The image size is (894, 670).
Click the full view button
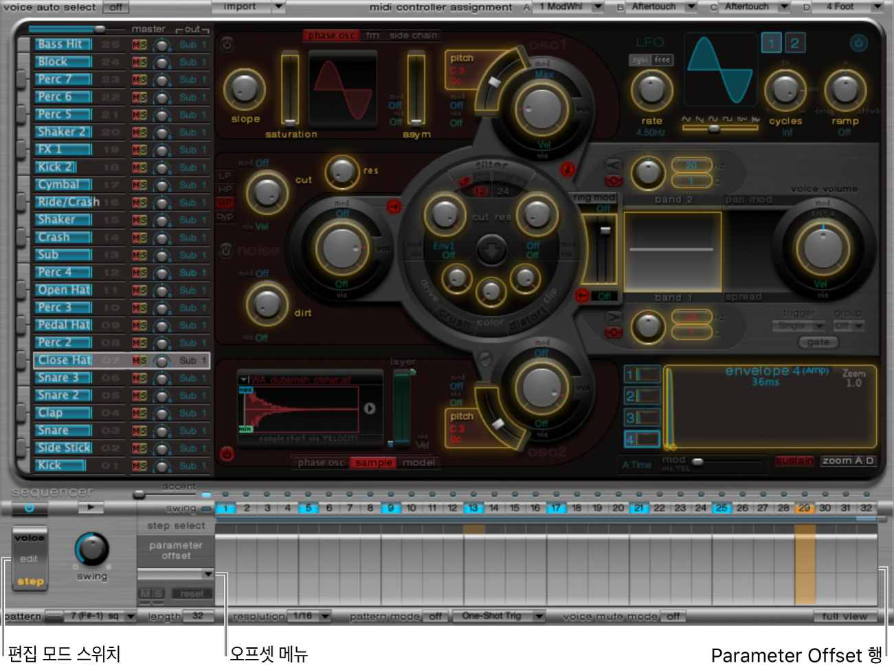[844, 616]
